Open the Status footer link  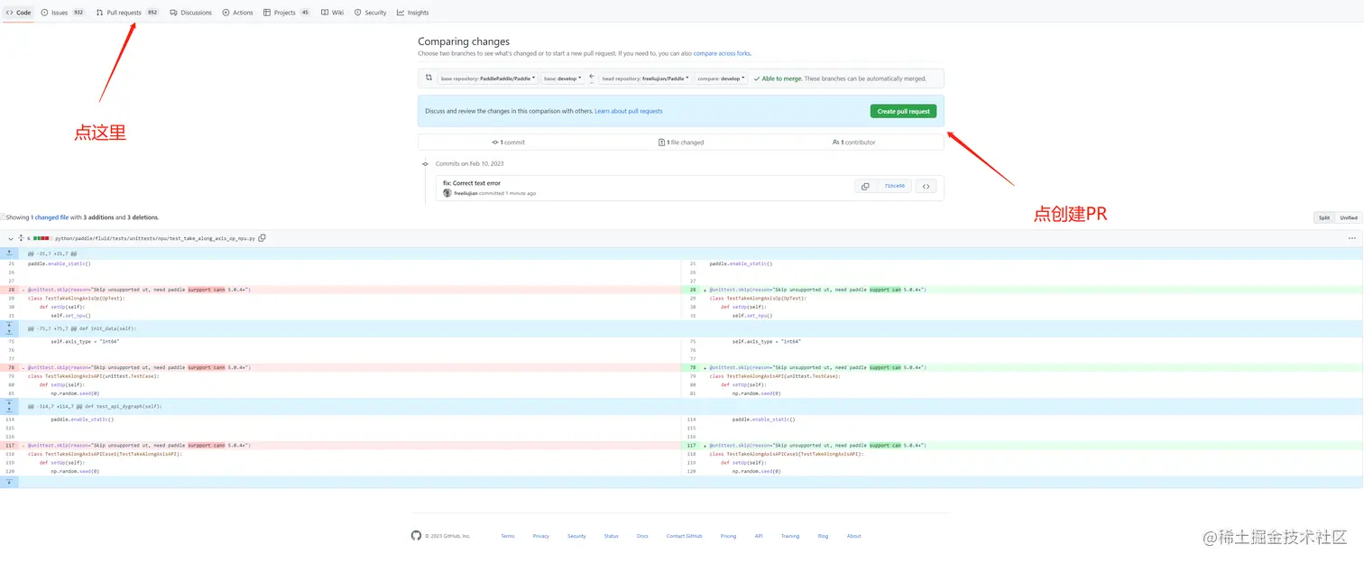tap(611, 536)
